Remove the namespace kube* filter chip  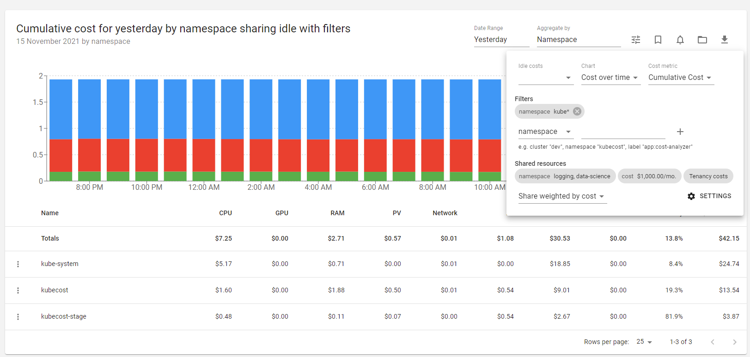pos(577,111)
